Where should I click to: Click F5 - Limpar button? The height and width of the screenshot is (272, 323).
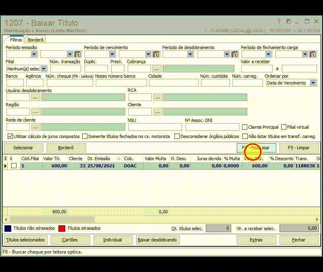[299, 148]
